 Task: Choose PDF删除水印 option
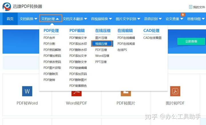[78, 50]
